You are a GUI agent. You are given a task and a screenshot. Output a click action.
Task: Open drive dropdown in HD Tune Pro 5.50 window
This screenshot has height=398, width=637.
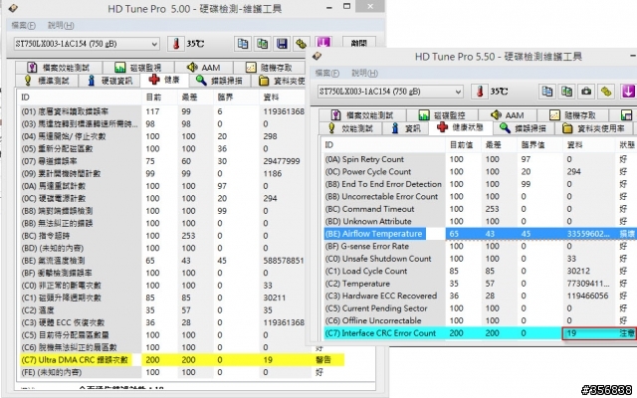click(390, 92)
